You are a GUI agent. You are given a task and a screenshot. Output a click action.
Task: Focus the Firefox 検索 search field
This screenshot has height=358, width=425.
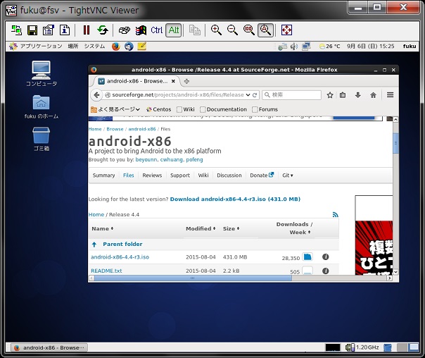[x=292, y=94]
